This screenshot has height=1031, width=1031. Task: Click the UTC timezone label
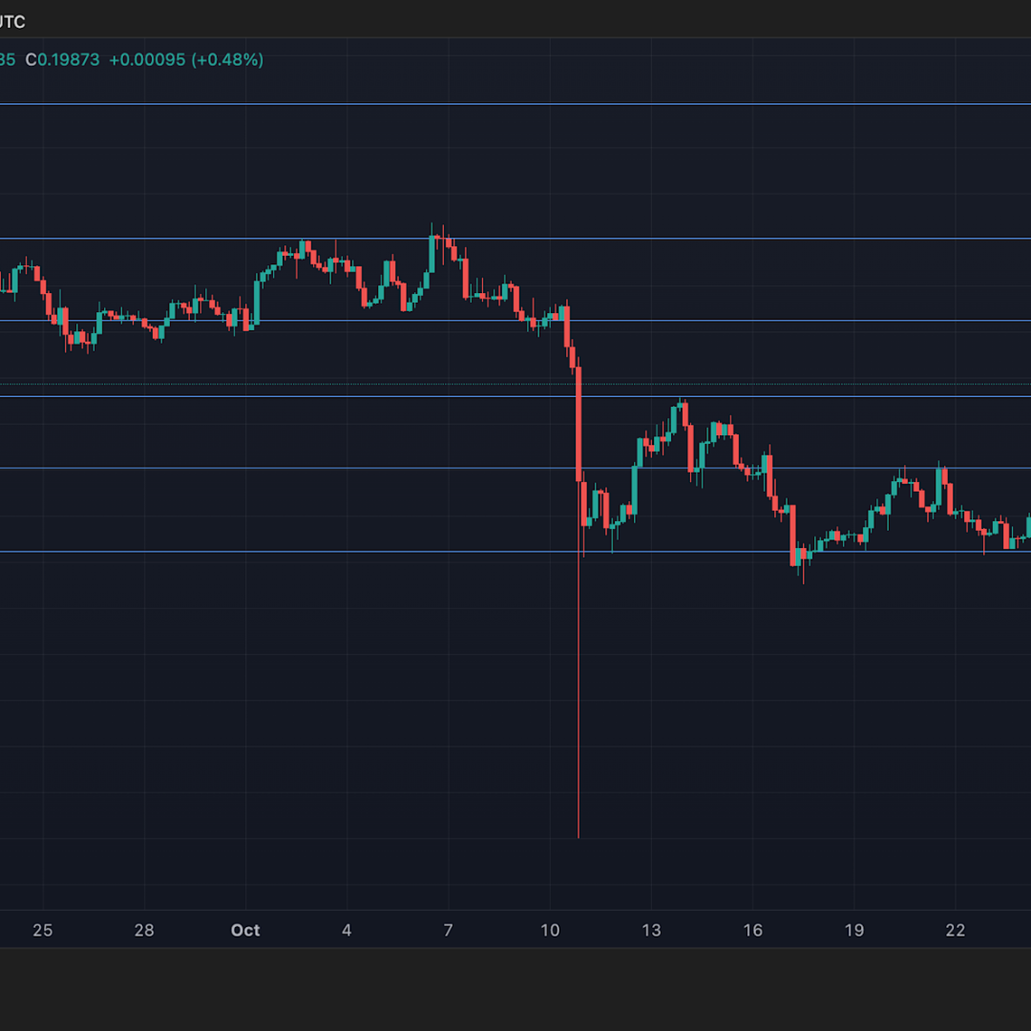click(x=11, y=21)
